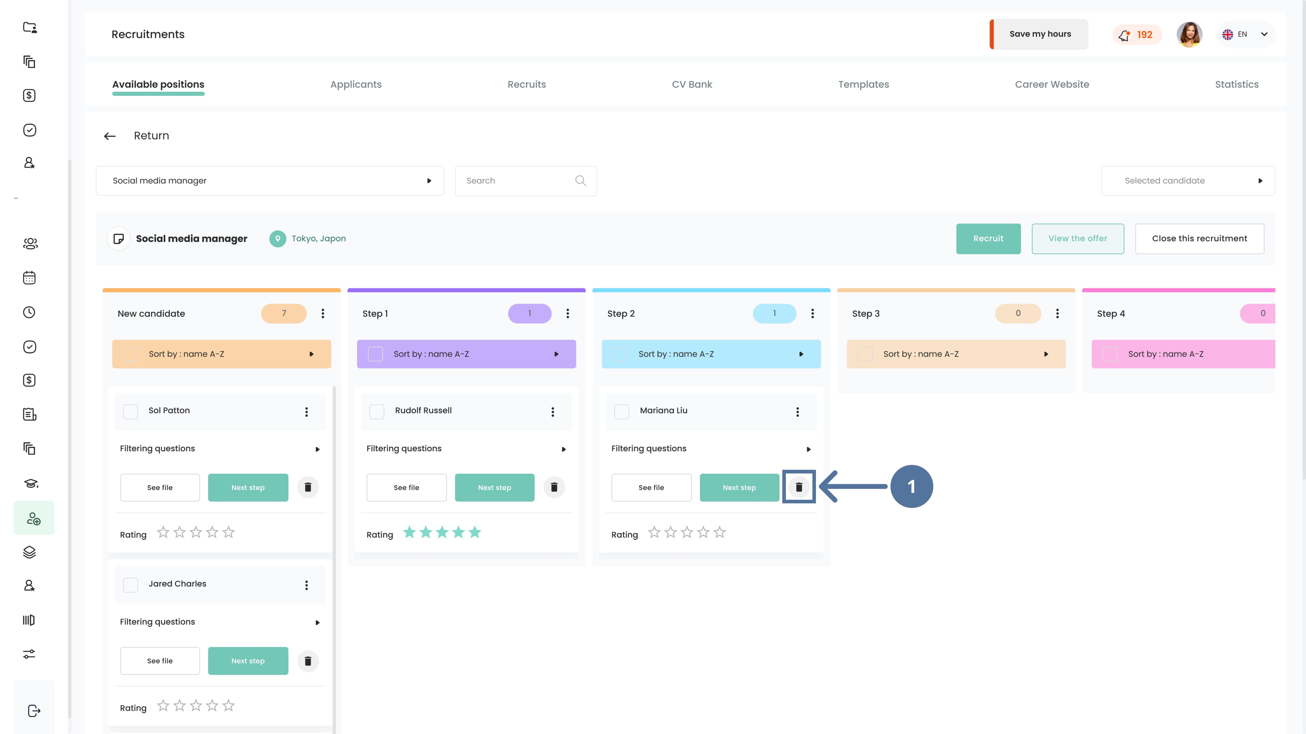Click into the Search input field
The width and height of the screenshot is (1306, 734).
coord(526,181)
